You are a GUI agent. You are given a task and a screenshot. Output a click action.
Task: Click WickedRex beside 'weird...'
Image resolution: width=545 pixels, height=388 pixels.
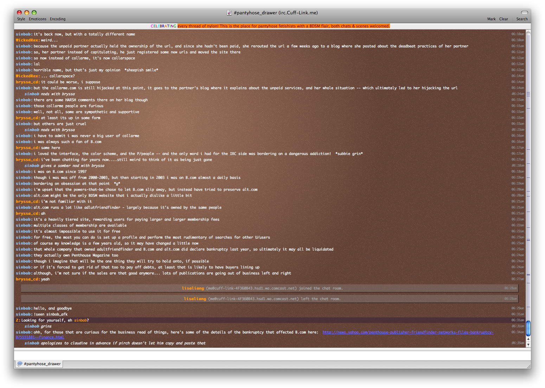(28, 40)
